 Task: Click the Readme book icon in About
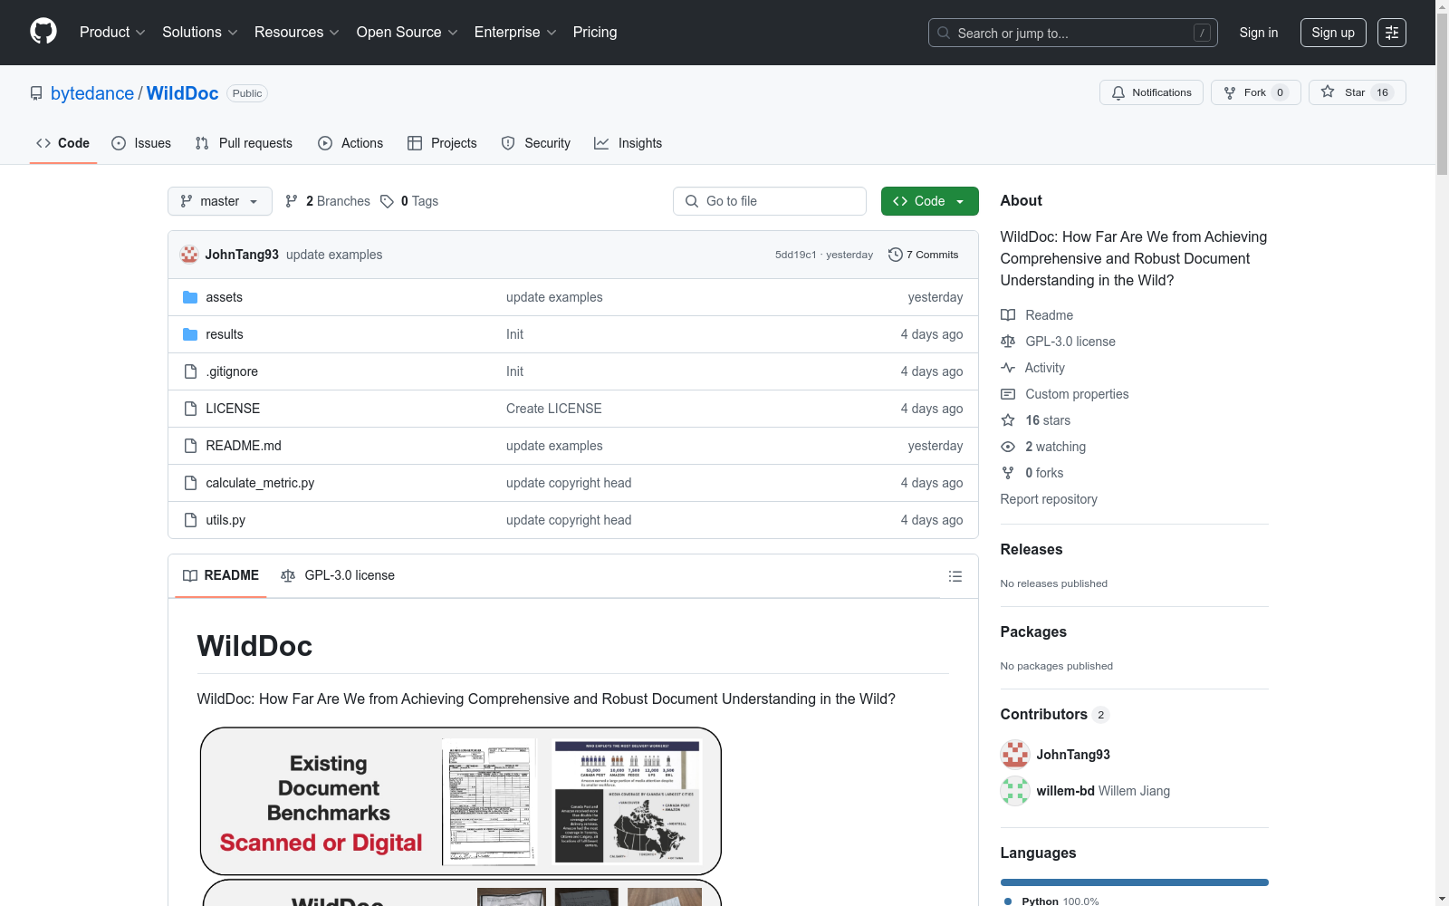[x=1008, y=315]
